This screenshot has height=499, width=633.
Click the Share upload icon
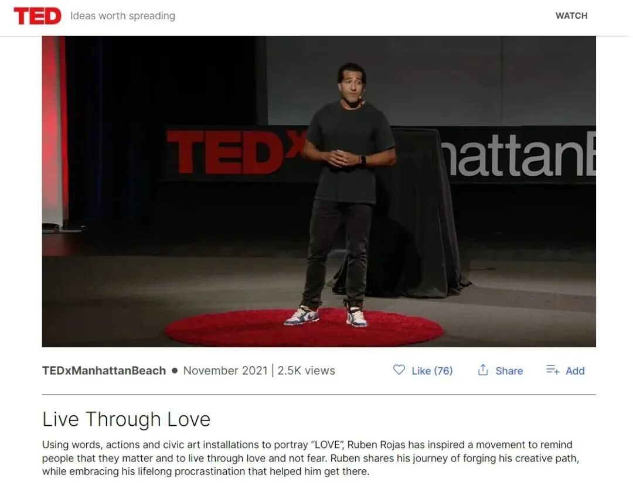483,370
